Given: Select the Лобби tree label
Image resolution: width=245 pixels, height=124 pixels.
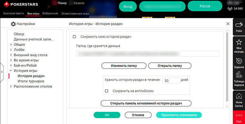Looking at the screenshot, I should coord(19,50).
